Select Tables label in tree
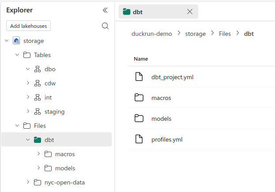 (42, 55)
